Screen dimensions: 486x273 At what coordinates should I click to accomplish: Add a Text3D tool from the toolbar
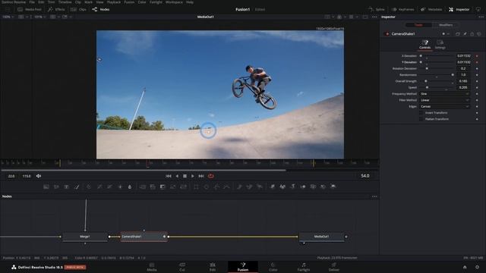click(x=292, y=187)
